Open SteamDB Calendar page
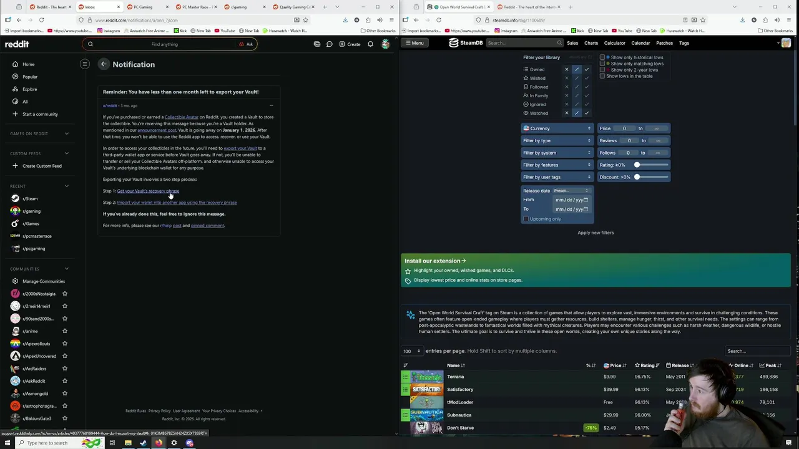The width and height of the screenshot is (799, 449). (640, 43)
